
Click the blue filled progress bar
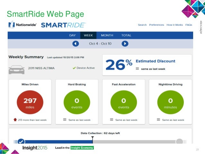pos(59,142)
